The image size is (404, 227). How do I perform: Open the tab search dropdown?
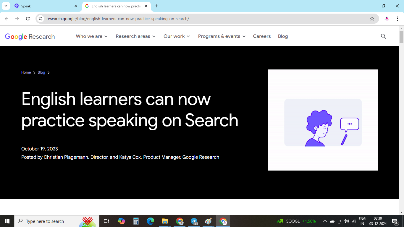click(6, 6)
